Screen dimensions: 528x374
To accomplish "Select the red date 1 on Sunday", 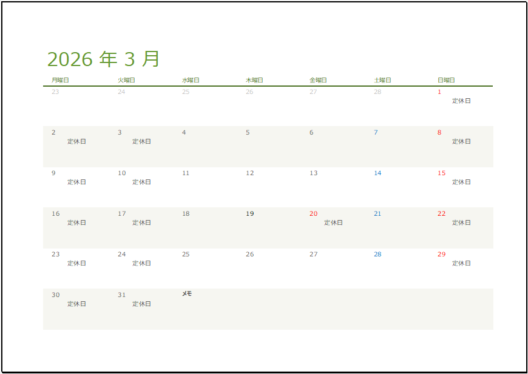I will 439,91.
